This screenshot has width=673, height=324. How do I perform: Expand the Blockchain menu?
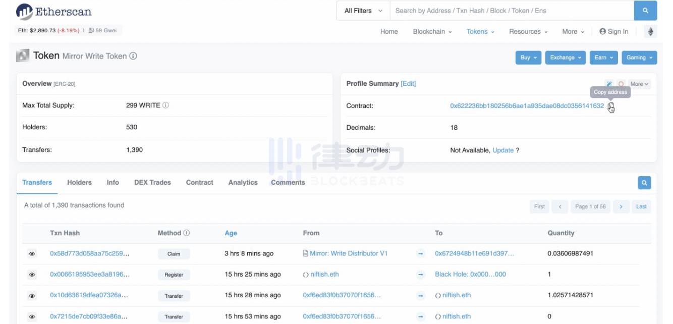pos(432,31)
